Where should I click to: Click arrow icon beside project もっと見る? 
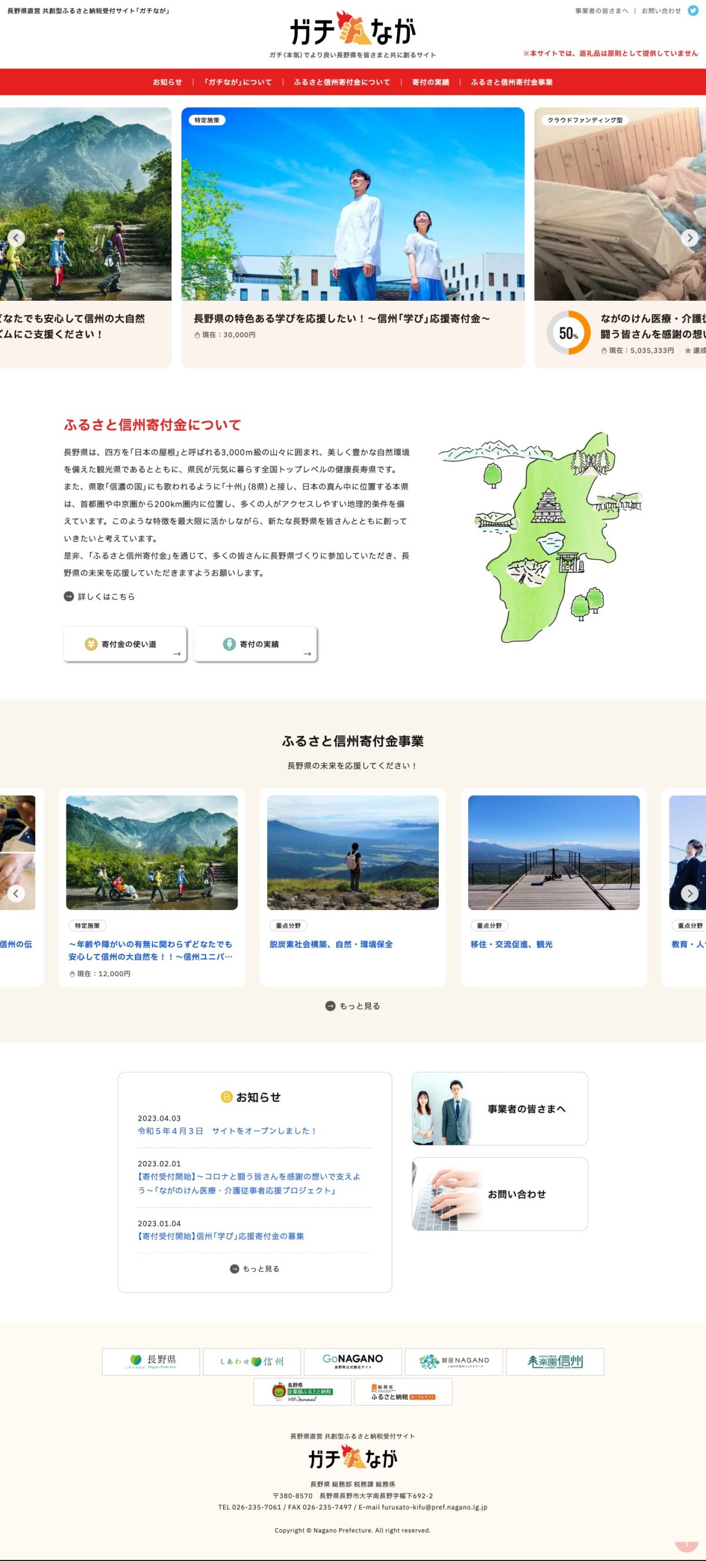[330, 1006]
